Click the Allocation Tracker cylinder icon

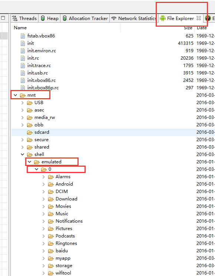[x=64, y=18]
